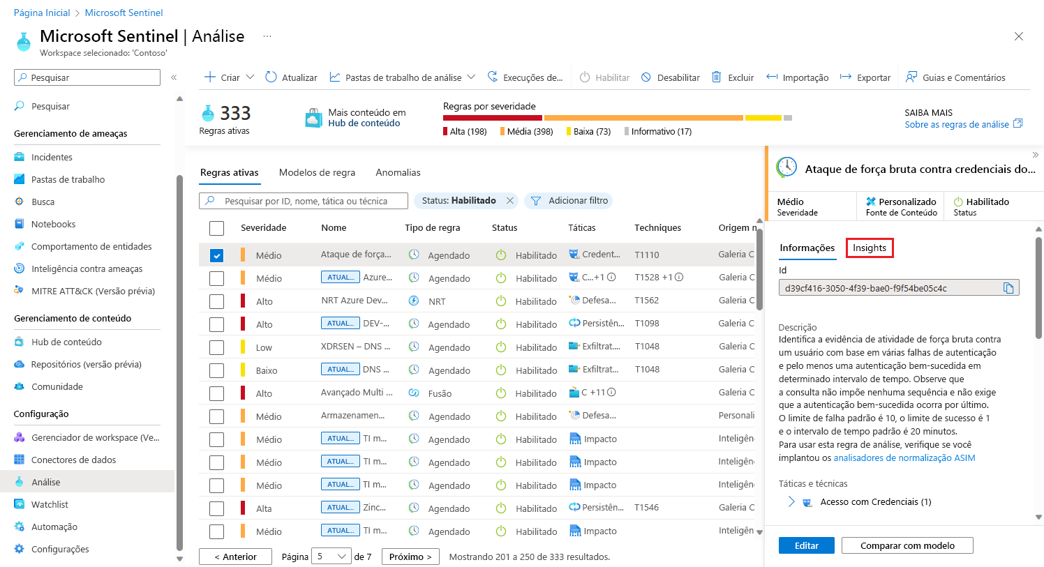
Task: Collapse the left sidebar chevron icon
Action: (174, 77)
